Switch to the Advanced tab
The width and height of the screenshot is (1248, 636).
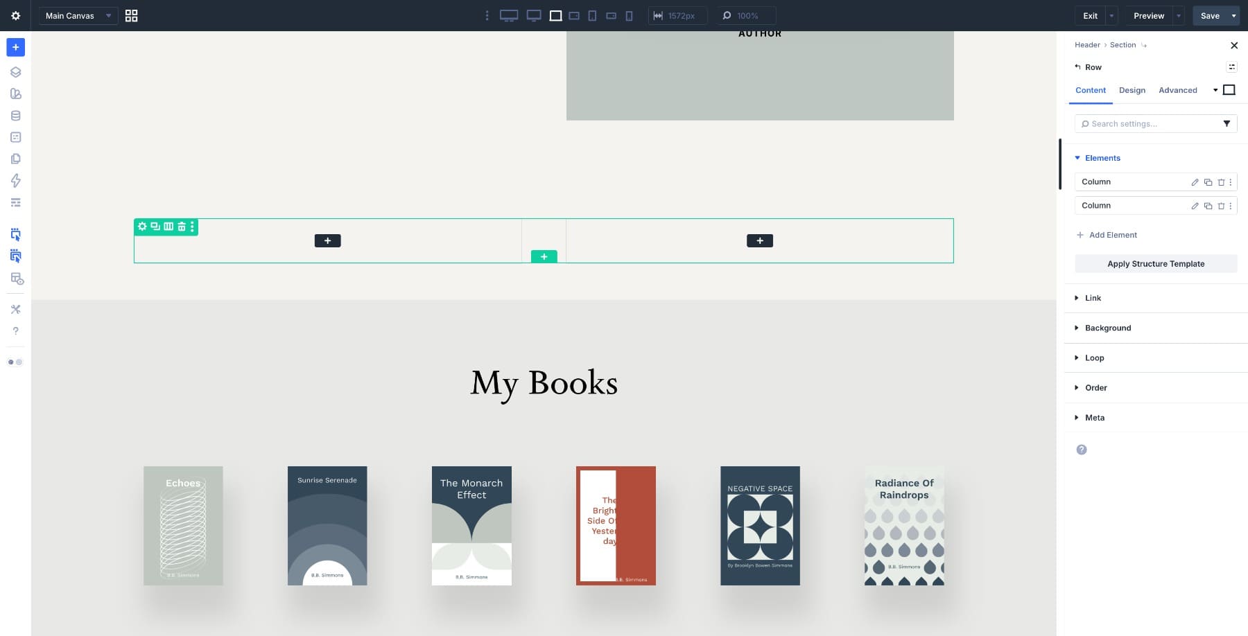tap(1177, 90)
